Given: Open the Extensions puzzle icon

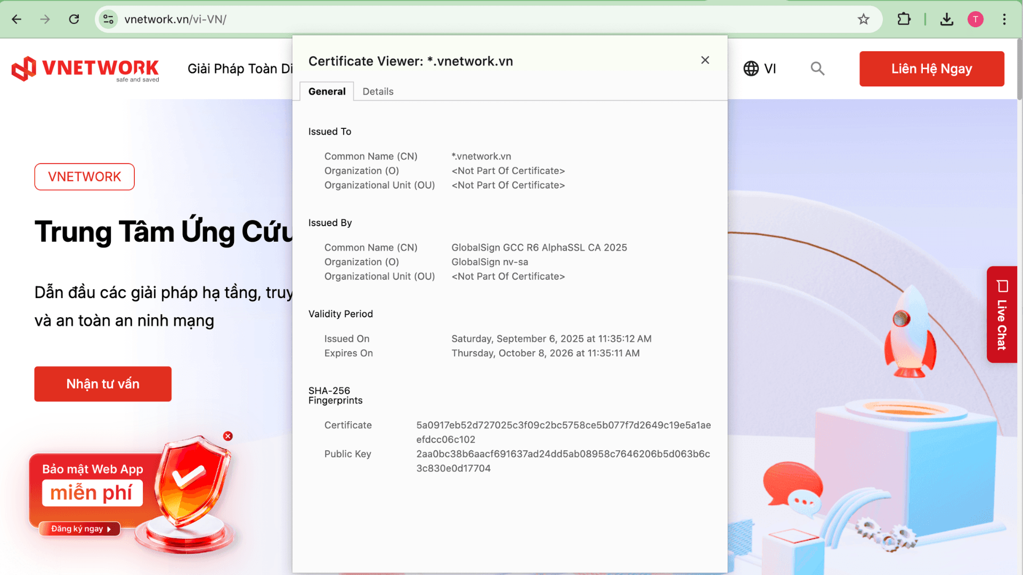Looking at the screenshot, I should [904, 20].
